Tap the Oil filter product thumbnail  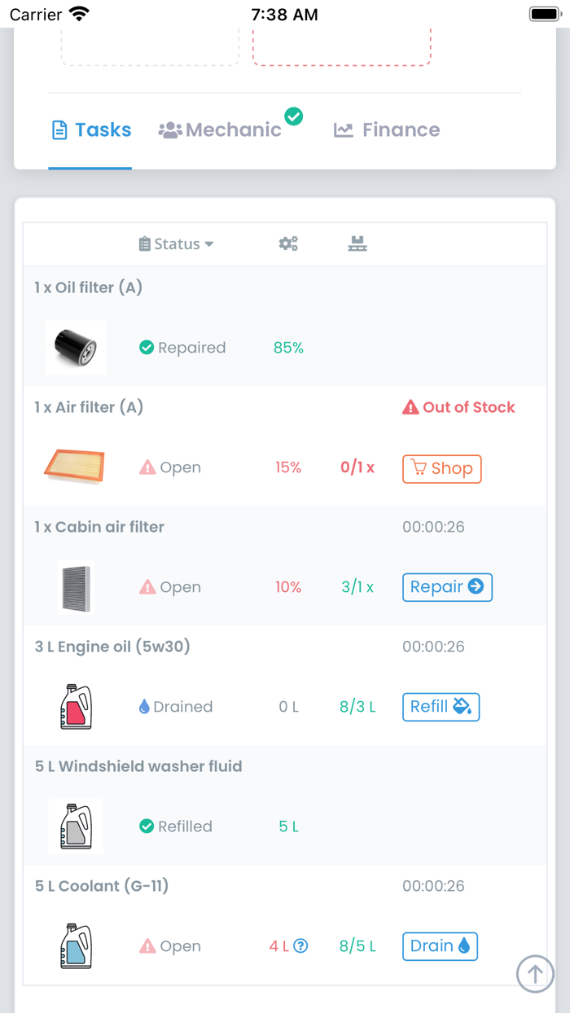point(76,348)
